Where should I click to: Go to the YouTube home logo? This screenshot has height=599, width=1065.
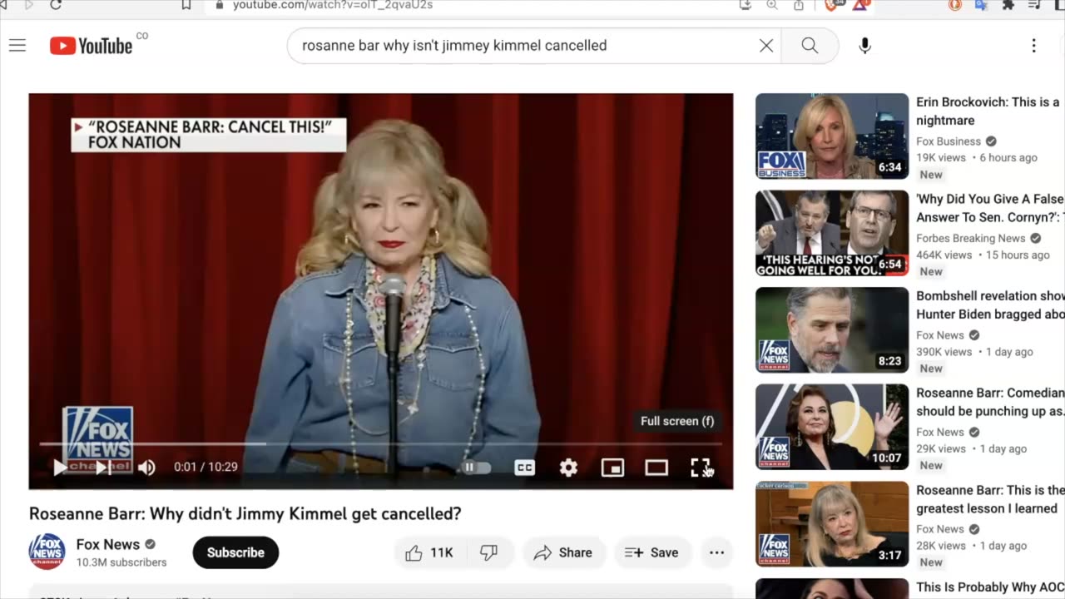point(91,46)
